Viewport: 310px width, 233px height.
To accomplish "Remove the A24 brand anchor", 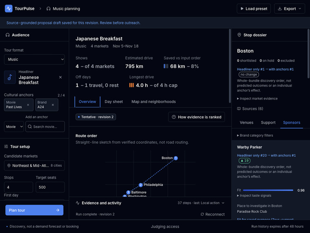I will pyautogui.click(x=53, y=105).
